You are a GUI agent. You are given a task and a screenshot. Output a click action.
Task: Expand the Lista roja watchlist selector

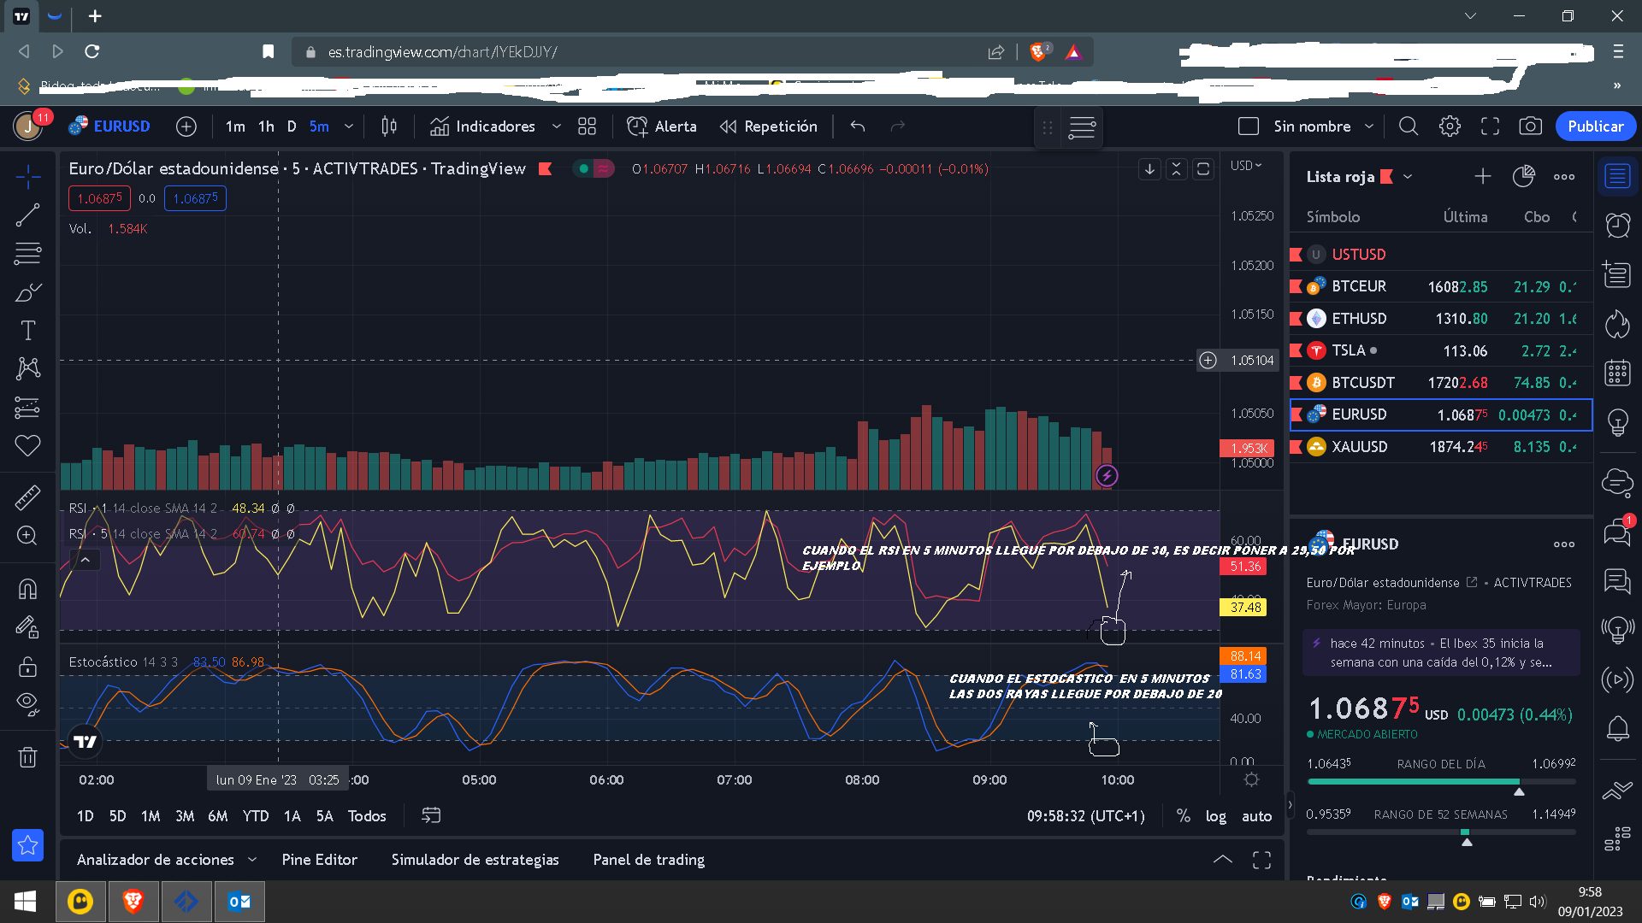pos(1408,177)
